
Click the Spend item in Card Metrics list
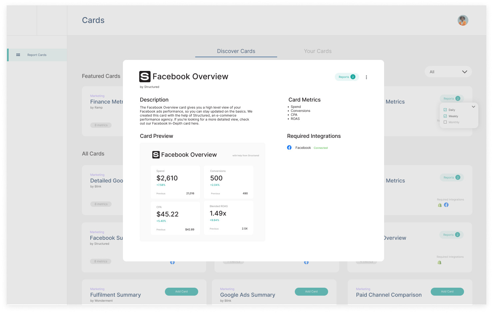tap(296, 107)
